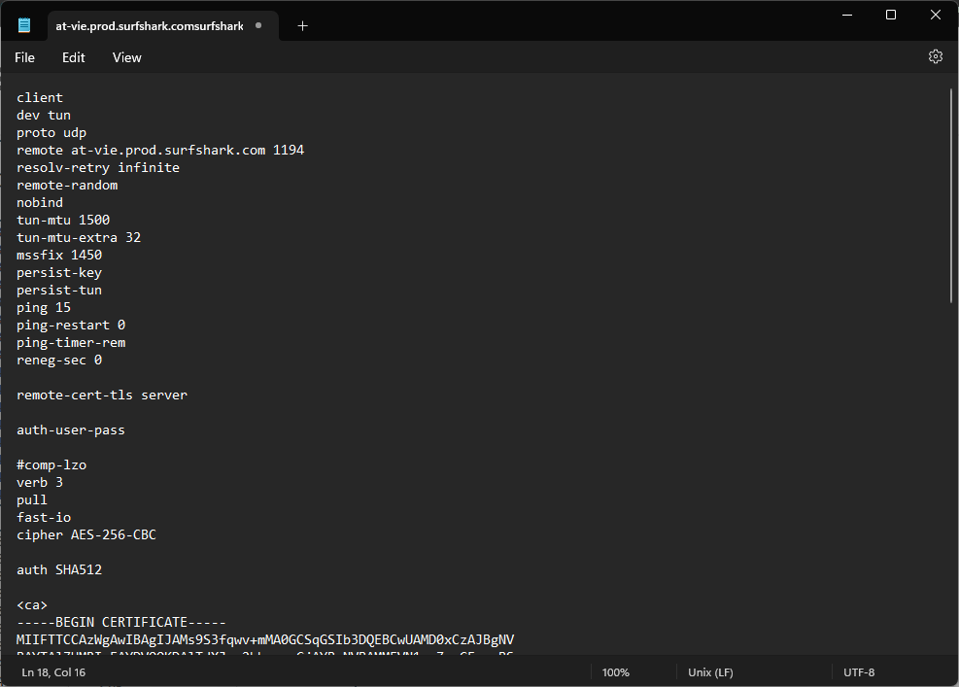Viewport: 959px width, 687px height.
Task: Open the Edit menu
Action: click(x=74, y=57)
